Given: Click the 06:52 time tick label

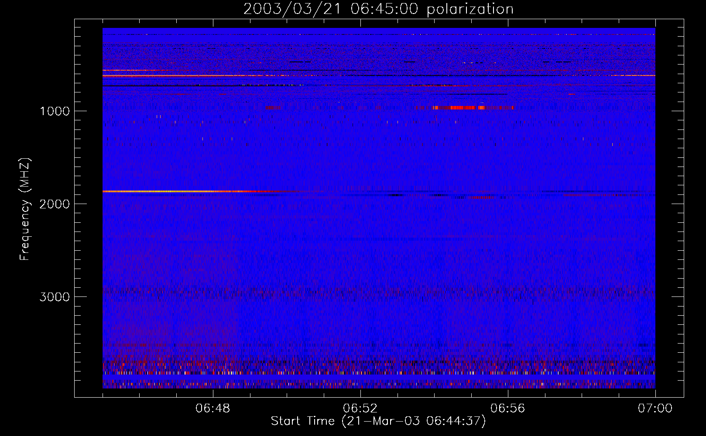Looking at the screenshot, I should 360,409.
